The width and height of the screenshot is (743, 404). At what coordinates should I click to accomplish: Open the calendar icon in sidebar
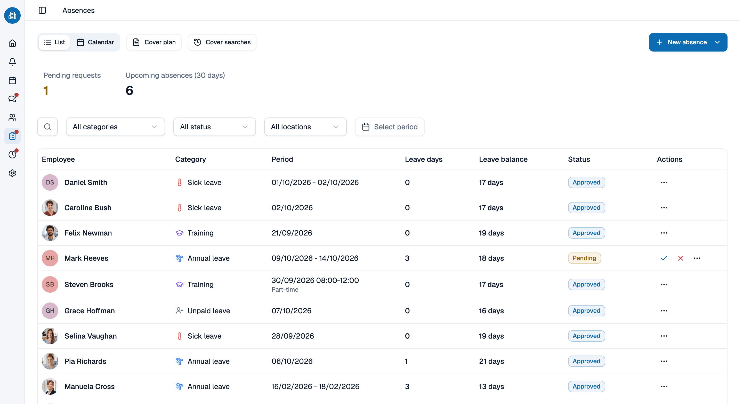[x=12, y=80]
